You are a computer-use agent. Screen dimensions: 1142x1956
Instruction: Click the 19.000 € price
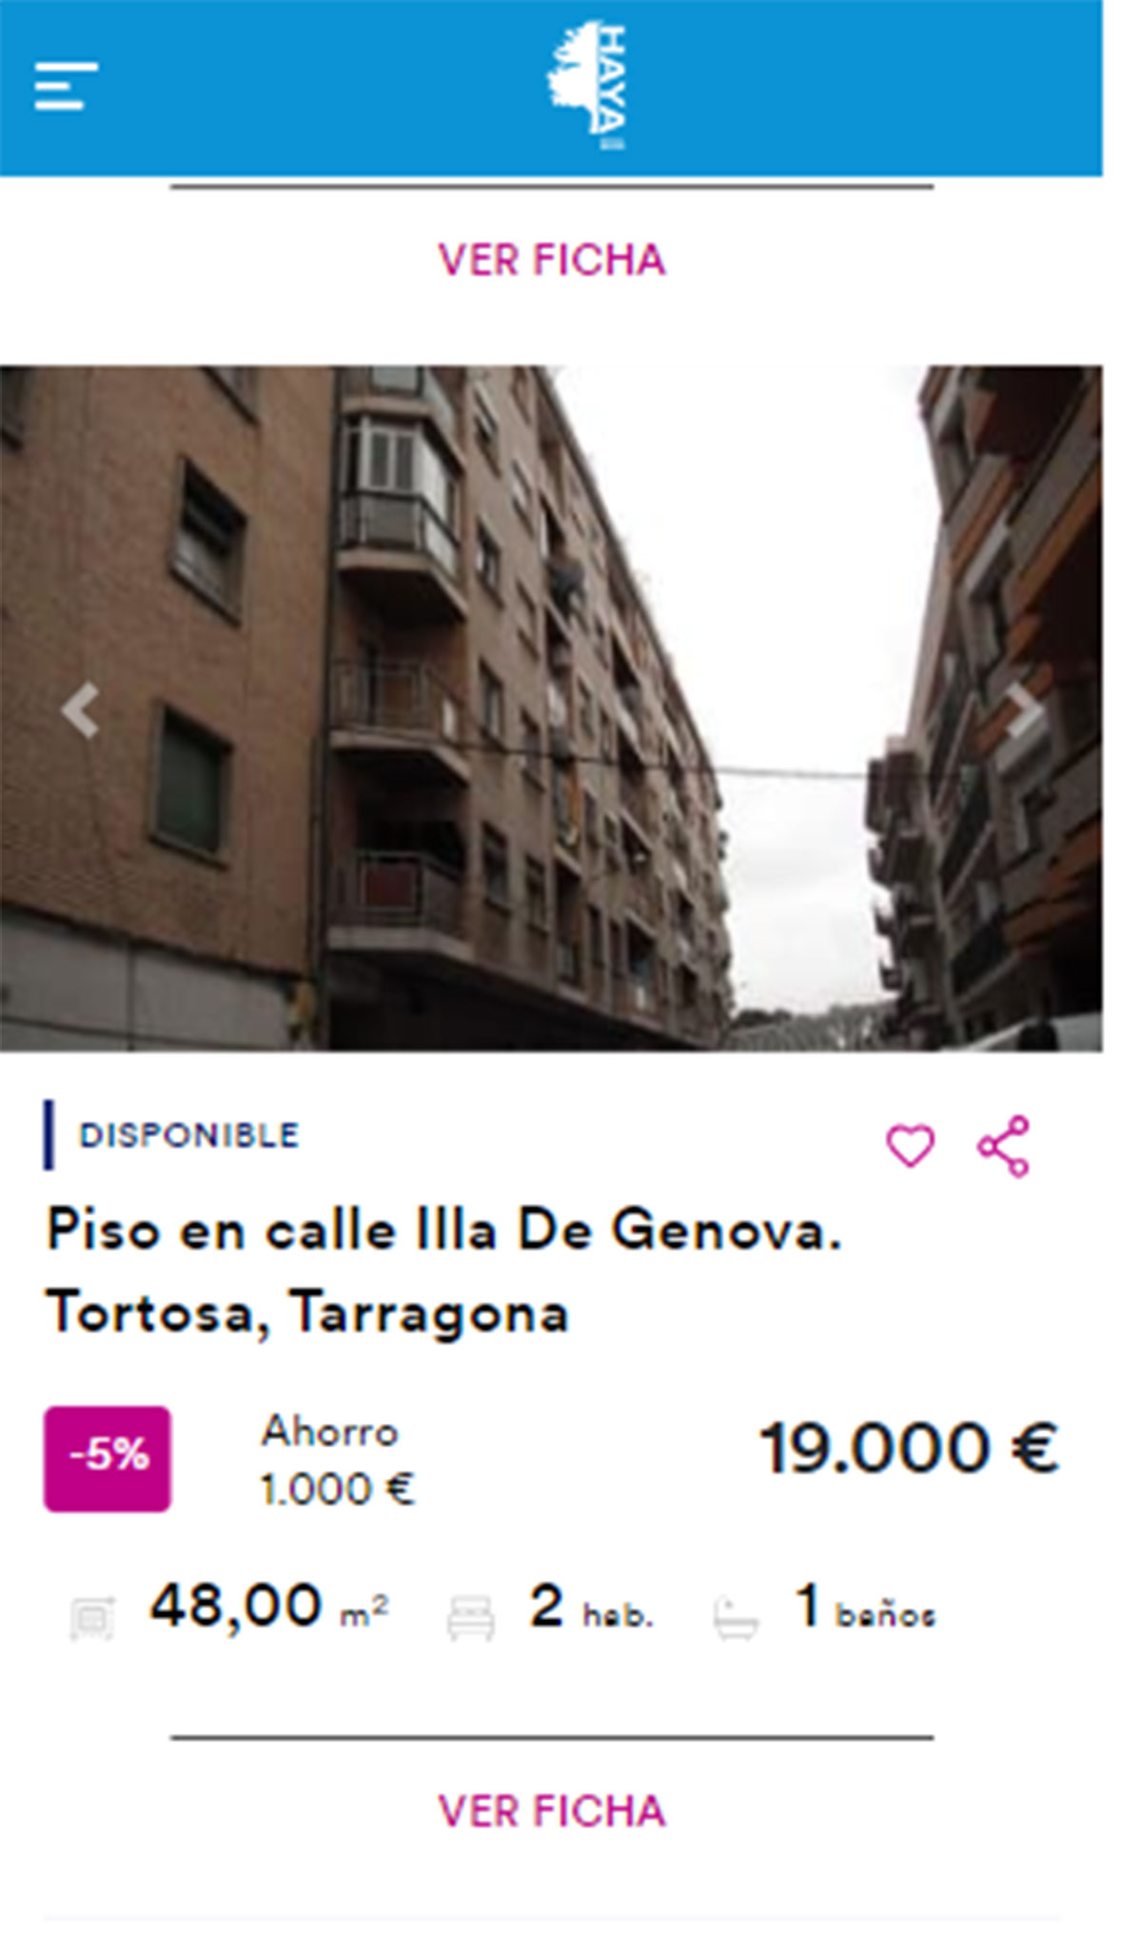(x=909, y=1449)
